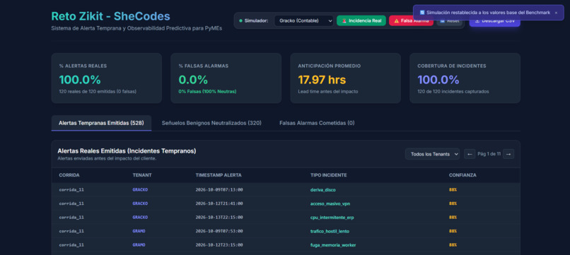Click the 100.0% alertas reales value
This screenshot has height=255, width=570.
coord(80,80)
